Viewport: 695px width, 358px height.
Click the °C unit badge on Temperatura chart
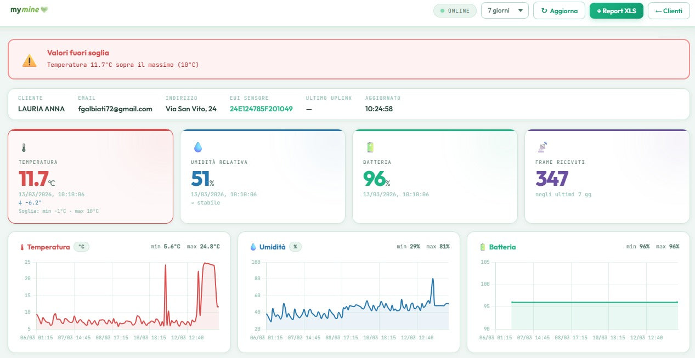[81, 247]
